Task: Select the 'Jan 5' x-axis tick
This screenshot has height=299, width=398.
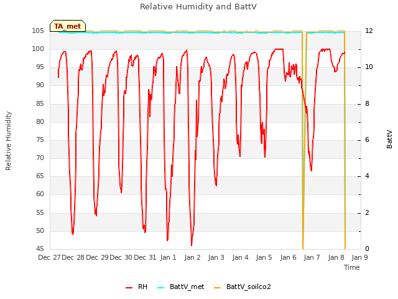Action: (264, 257)
